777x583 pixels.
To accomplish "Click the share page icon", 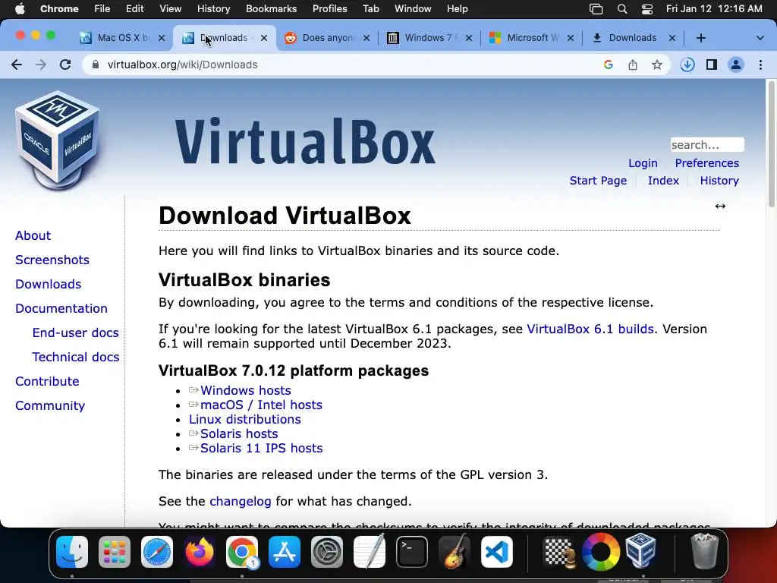I will coord(633,65).
